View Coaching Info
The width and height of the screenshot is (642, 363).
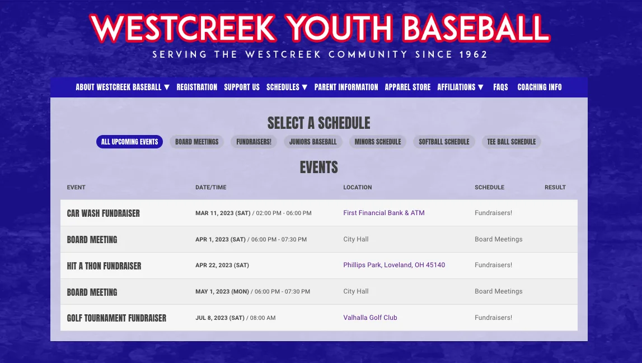click(539, 87)
